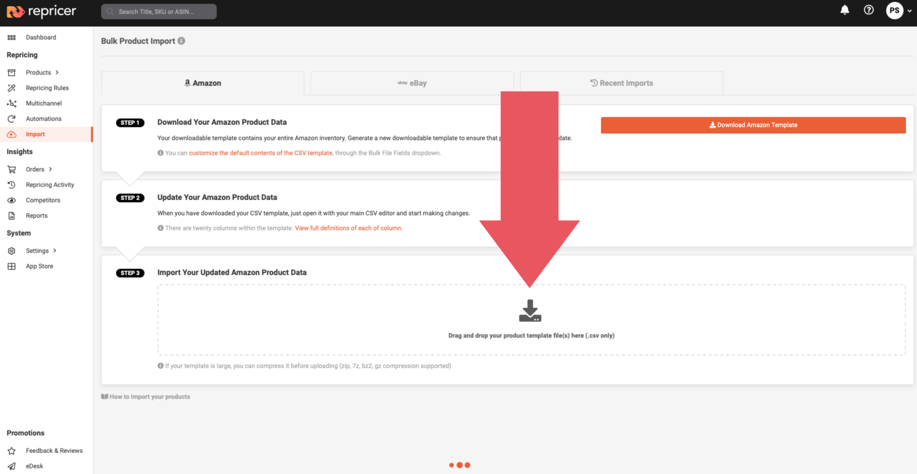Click the Dashboard grid icon
This screenshot has width=917, height=474.
click(x=12, y=38)
